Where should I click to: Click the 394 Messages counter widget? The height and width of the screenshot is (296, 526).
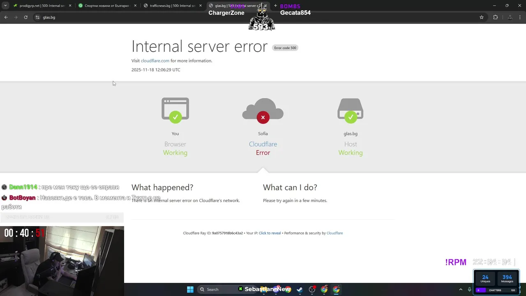pos(507,278)
